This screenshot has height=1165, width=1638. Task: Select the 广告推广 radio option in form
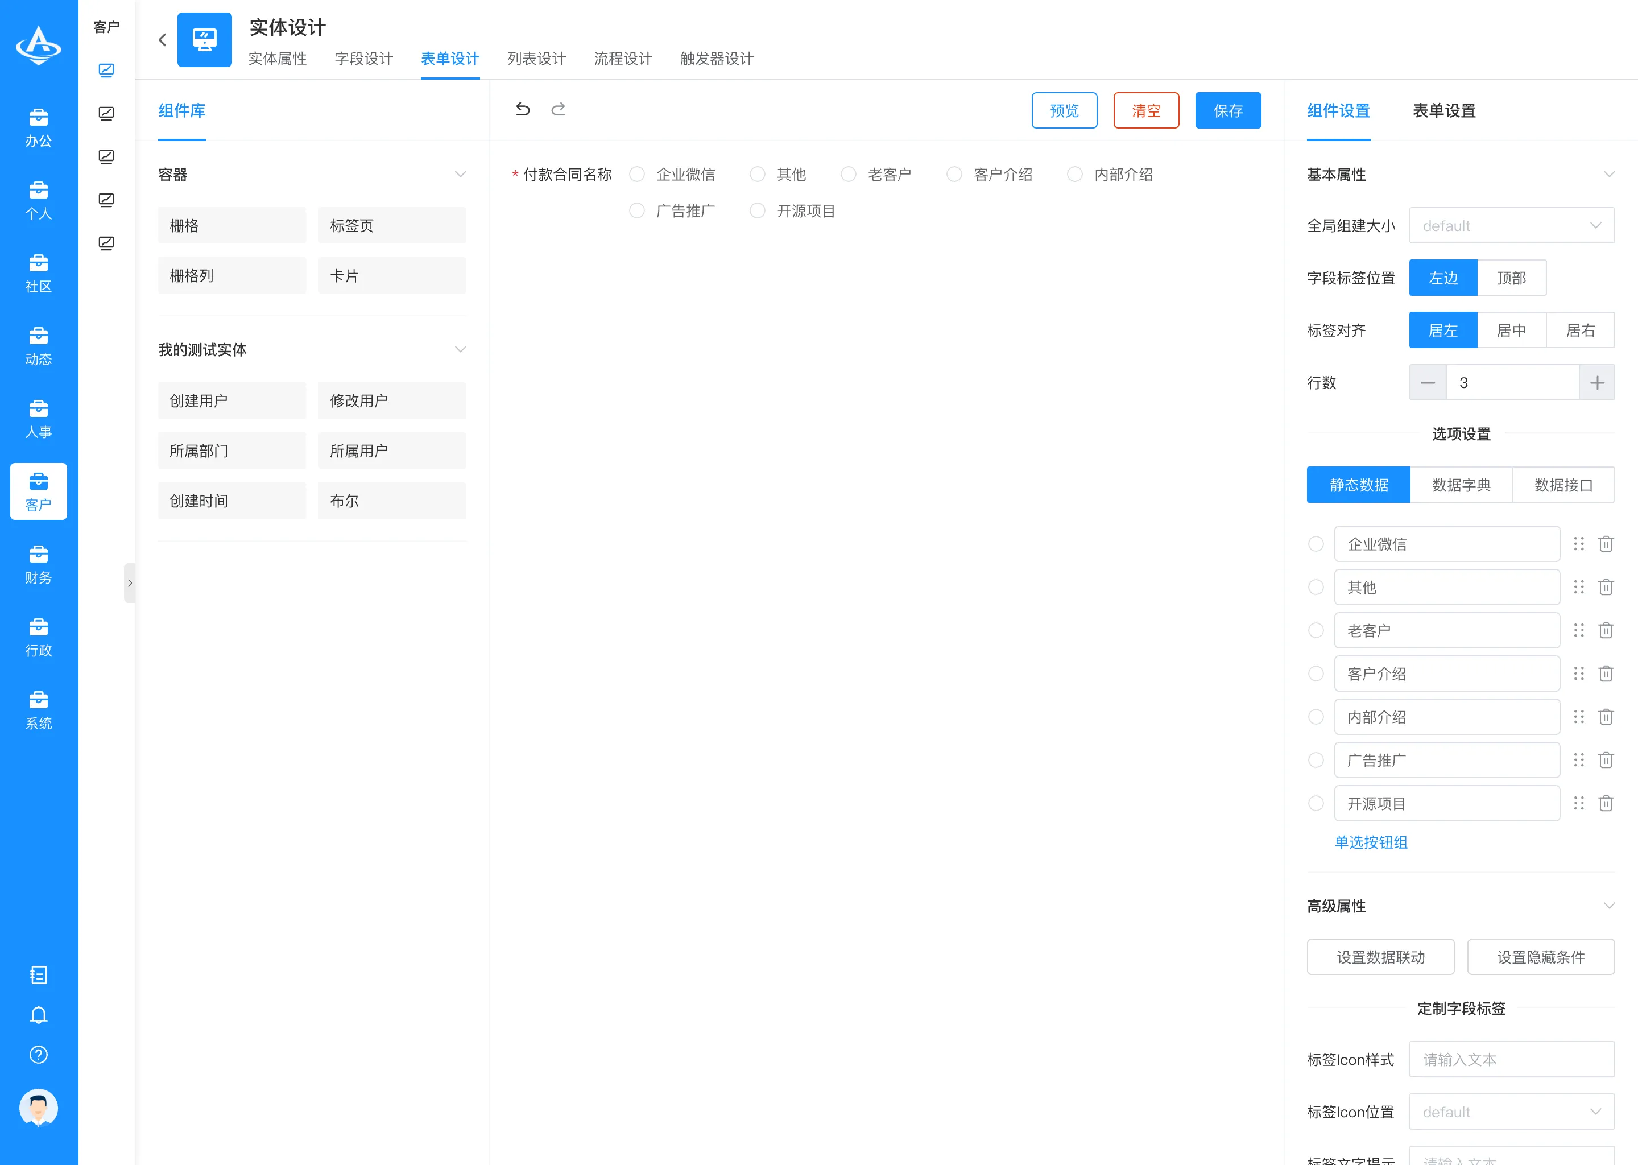pos(637,211)
